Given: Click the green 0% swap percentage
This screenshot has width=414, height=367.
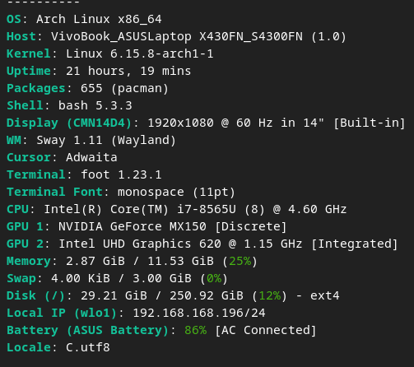Looking at the screenshot, I should (x=214, y=279).
